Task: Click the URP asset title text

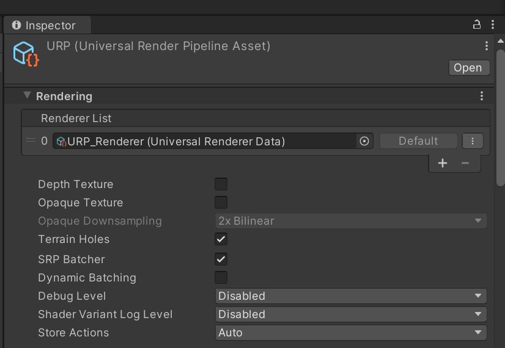Action: coord(158,46)
